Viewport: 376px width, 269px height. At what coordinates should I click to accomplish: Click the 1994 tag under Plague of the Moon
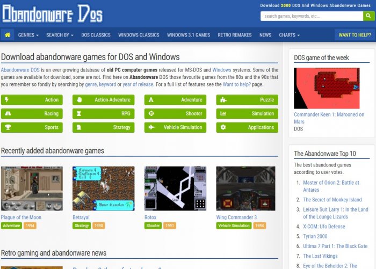[30, 226]
